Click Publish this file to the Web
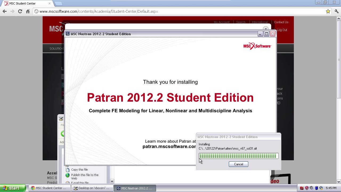 click(x=85, y=177)
